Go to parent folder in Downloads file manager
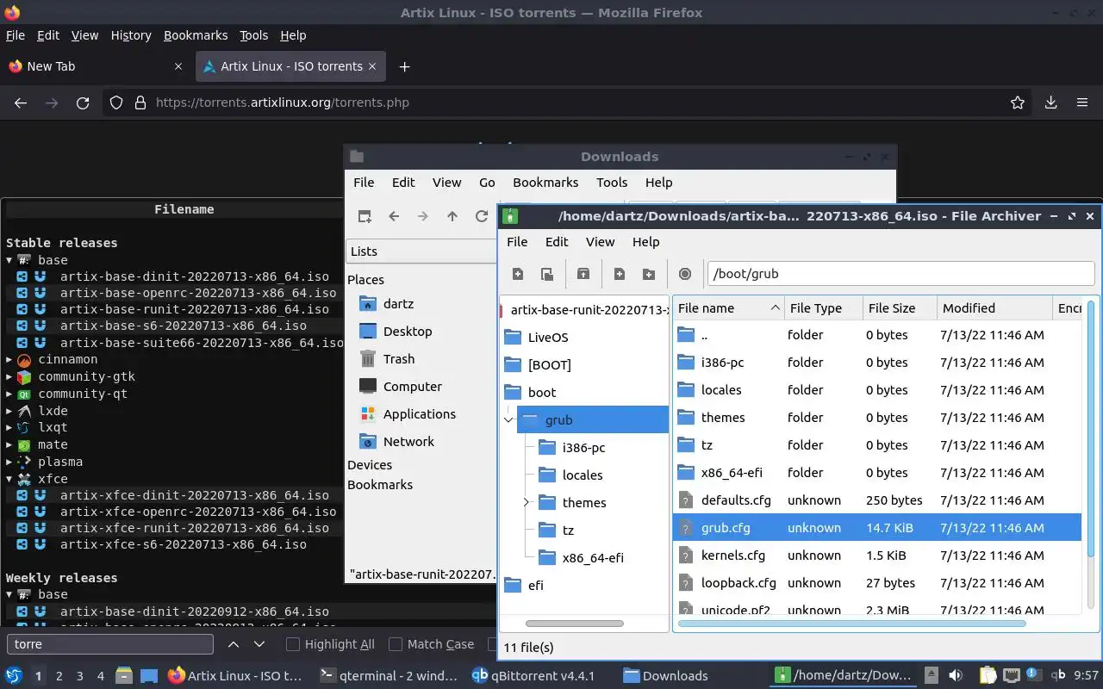The image size is (1103, 689). point(452,216)
